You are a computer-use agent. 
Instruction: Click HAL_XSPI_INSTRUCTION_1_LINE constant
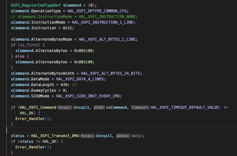pyautogui.click(x=103, y=22)
